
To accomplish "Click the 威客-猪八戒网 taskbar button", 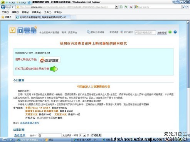I will (x=86, y=140).
